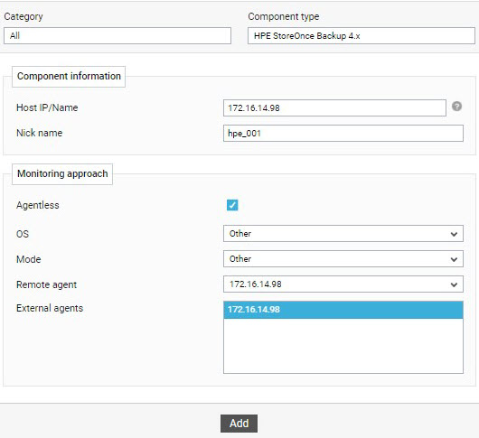The height and width of the screenshot is (438, 479).
Task: Click the Component information section header
Action: tap(69, 76)
